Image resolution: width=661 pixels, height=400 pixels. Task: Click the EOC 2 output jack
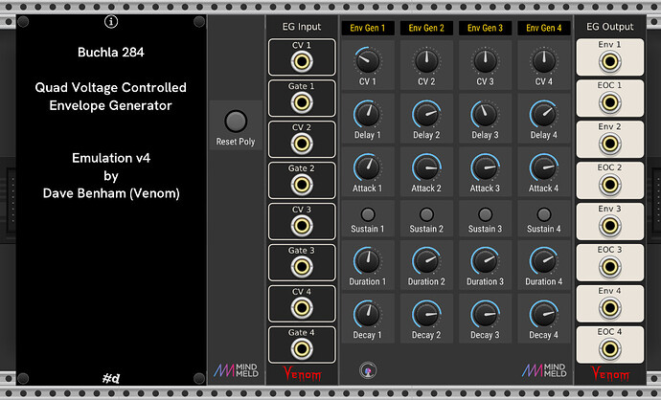[609, 185]
